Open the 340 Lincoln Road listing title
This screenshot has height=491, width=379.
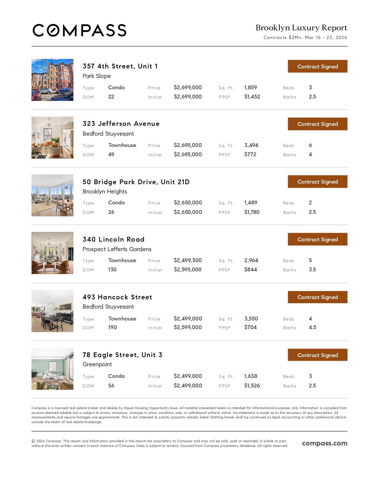point(114,239)
